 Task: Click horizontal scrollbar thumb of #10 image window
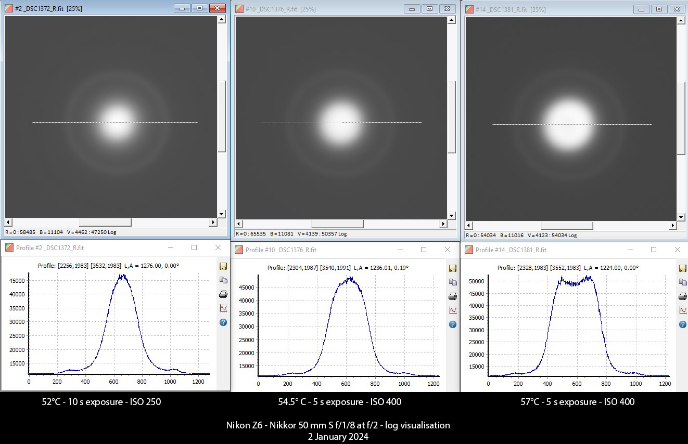click(x=337, y=224)
